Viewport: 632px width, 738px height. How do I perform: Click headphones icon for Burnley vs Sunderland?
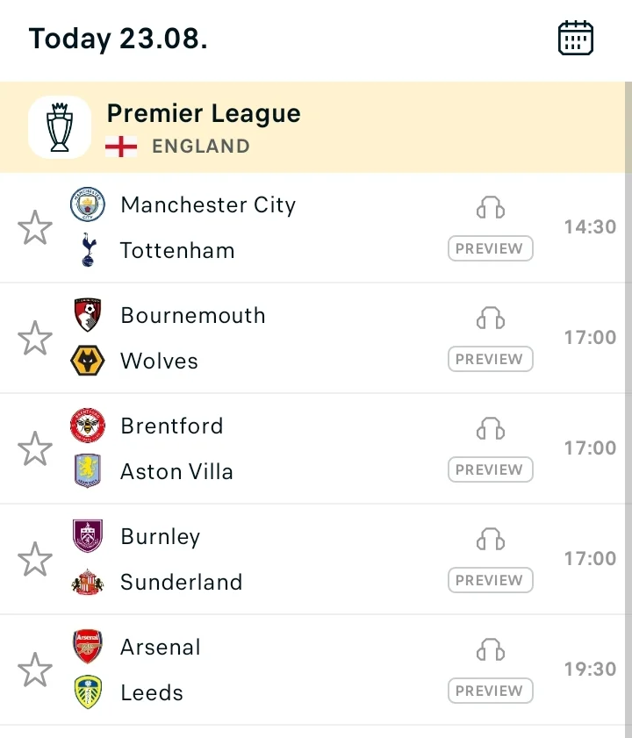point(491,539)
